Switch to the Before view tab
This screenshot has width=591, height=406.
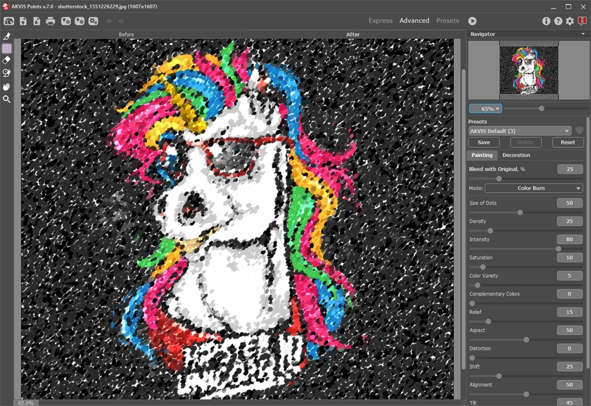pyautogui.click(x=127, y=34)
